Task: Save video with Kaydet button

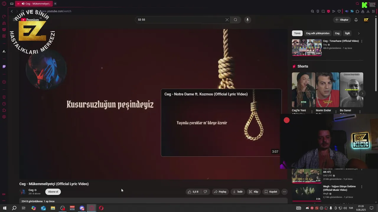Action: pyautogui.click(x=271, y=192)
